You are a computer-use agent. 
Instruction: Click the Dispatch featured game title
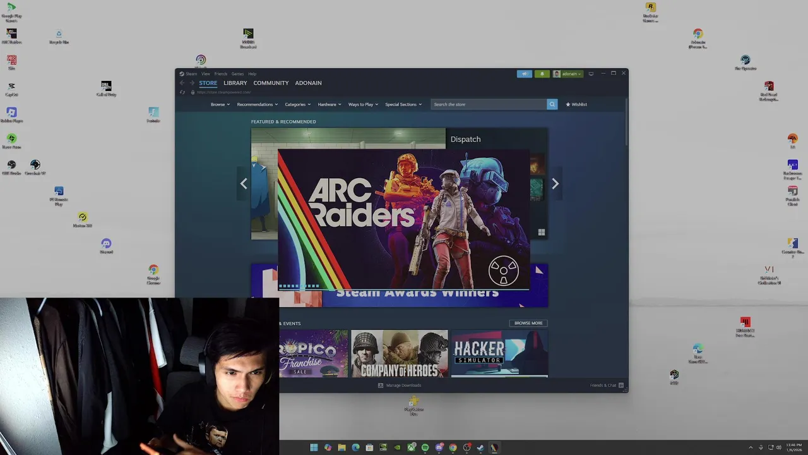[465, 139]
